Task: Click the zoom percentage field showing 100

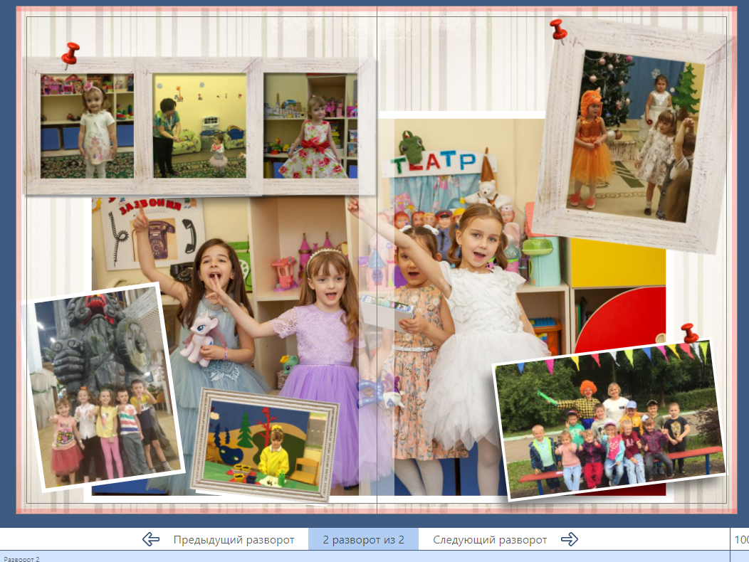Action: [740, 540]
